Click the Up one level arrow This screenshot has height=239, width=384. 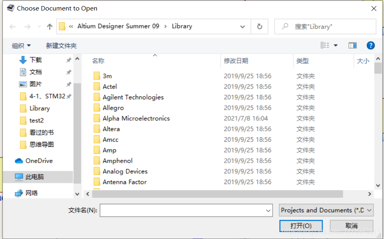pyautogui.click(x=50, y=27)
